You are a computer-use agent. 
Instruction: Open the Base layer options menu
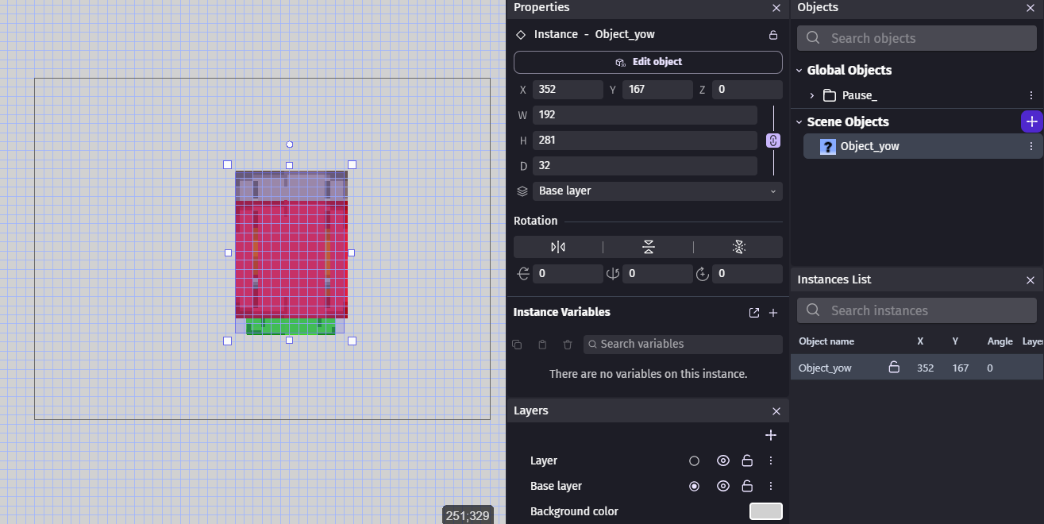(x=770, y=486)
